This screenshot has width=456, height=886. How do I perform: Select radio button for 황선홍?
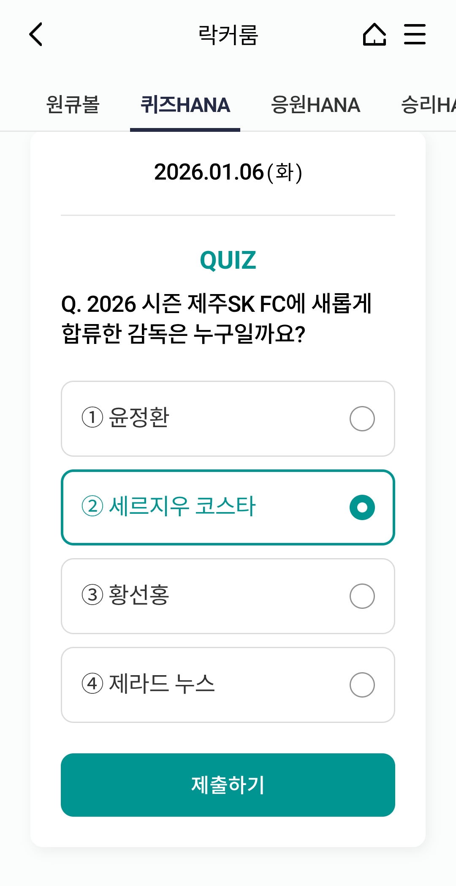click(362, 596)
